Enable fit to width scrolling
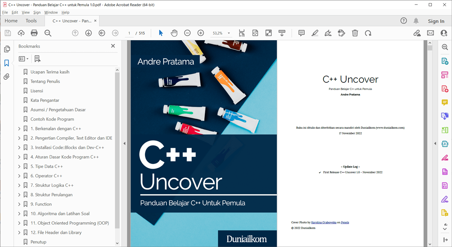The width and height of the screenshot is (452, 247). click(242, 33)
